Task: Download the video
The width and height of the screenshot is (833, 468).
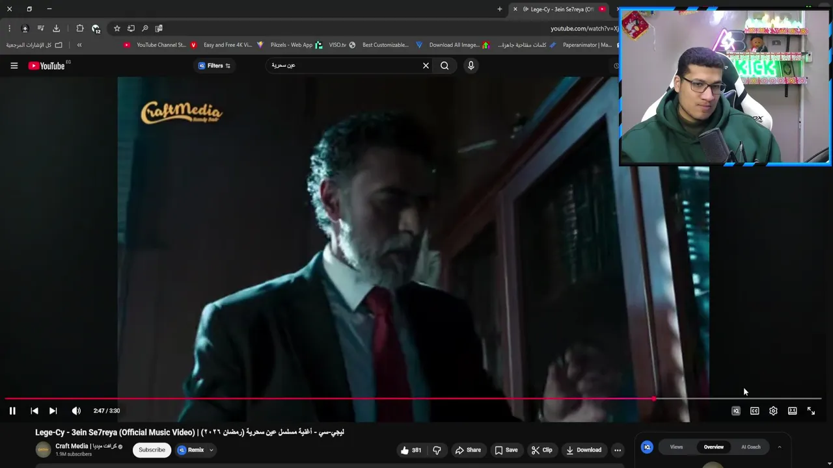Action: pyautogui.click(x=584, y=450)
